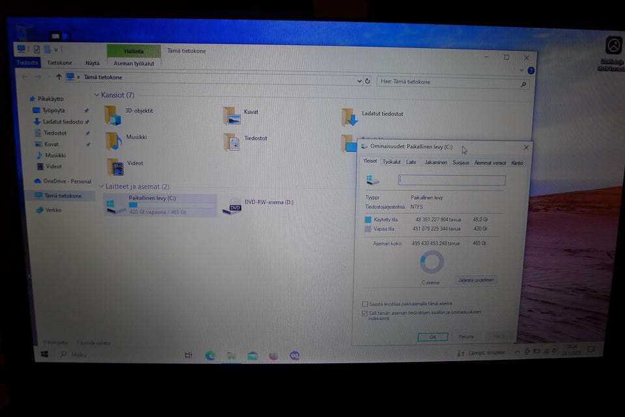Open the Musiikki folder icon
The image size is (625, 417).
113,141
